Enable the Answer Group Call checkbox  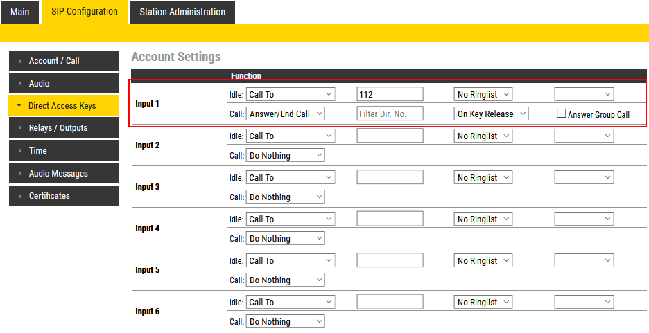562,114
